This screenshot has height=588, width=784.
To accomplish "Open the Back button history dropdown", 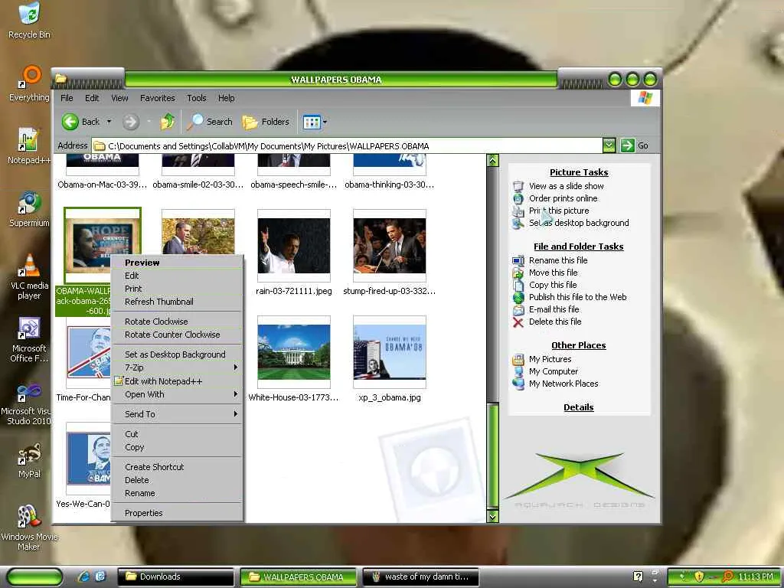I will point(109,122).
